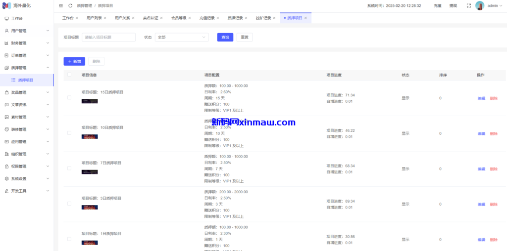The width and height of the screenshot is (507, 251).
Task: Click the 用户管理 person icon
Action: pyautogui.click(x=6, y=31)
